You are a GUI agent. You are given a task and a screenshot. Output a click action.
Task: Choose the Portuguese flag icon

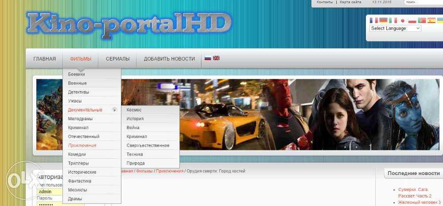(x=422, y=20)
